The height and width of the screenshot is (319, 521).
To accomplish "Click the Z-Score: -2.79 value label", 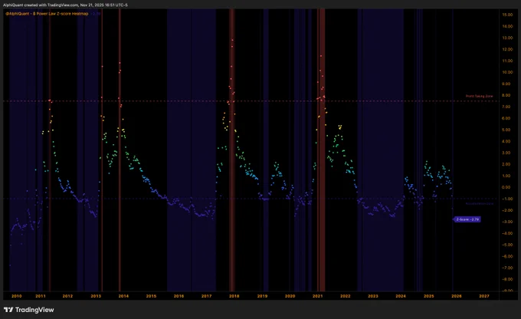I will coord(467,219).
